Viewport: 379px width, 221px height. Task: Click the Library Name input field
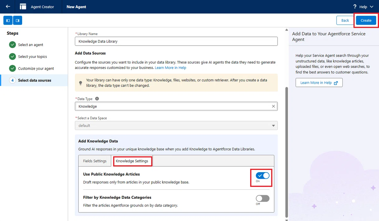(x=176, y=41)
